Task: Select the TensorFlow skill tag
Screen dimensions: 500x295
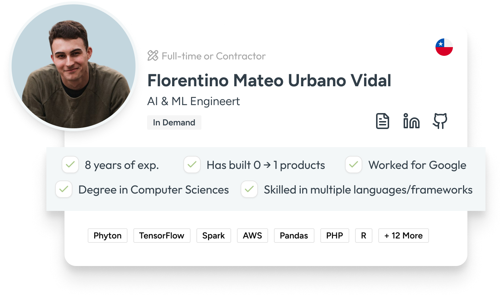Action: (162, 236)
